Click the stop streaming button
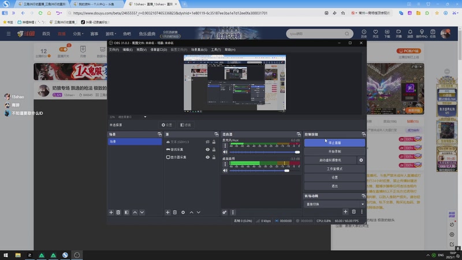 coord(335,143)
